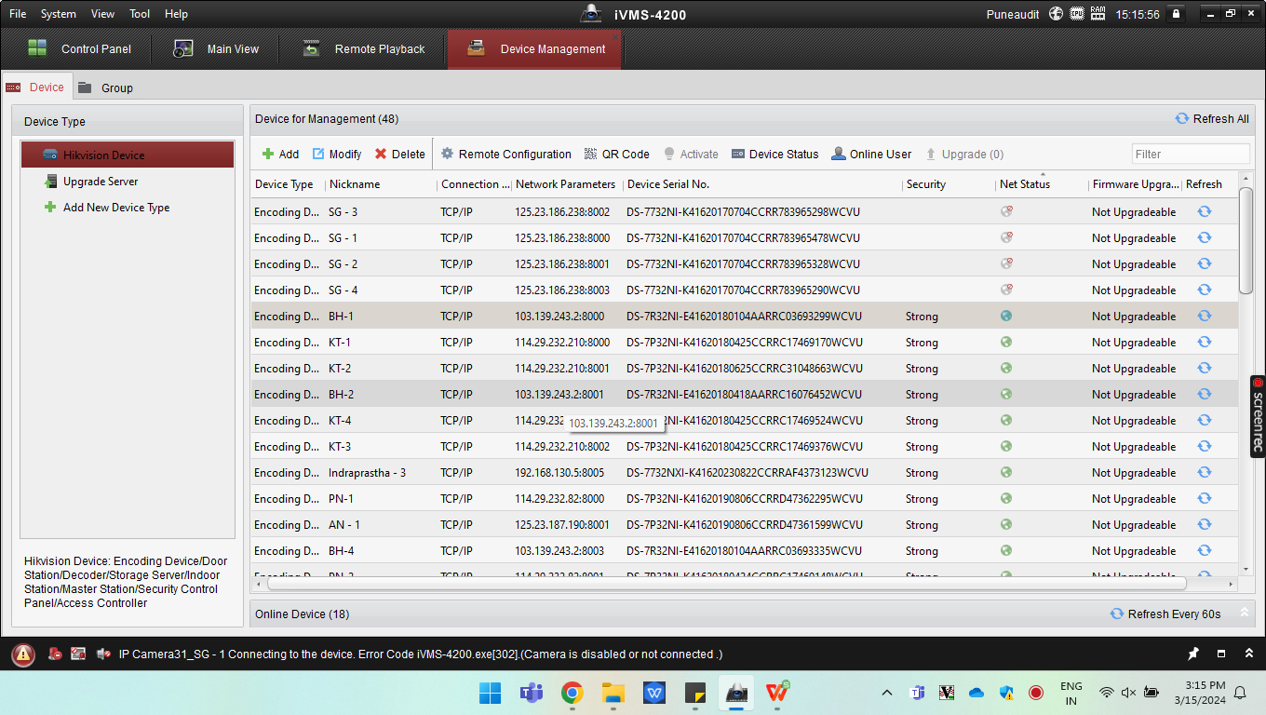This screenshot has width=1266, height=715.
Task: Click net status icon for AN - 1
Action: point(1006,524)
